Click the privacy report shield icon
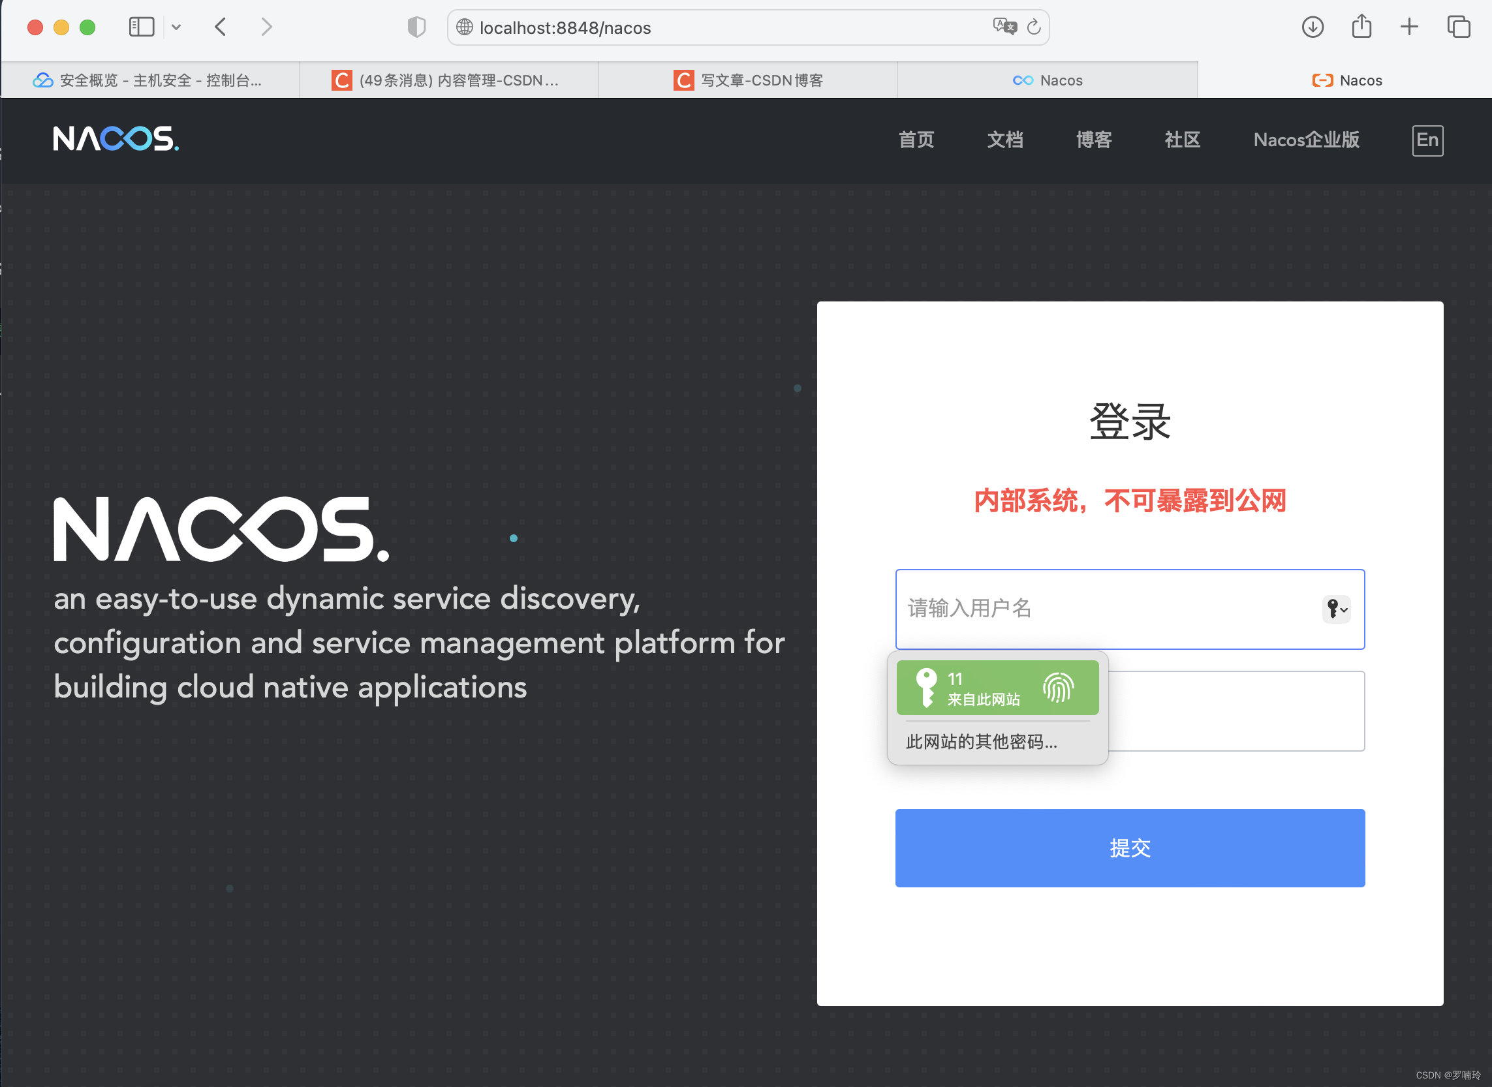This screenshot has height=1087, width=1492. [x=415, y=27]
